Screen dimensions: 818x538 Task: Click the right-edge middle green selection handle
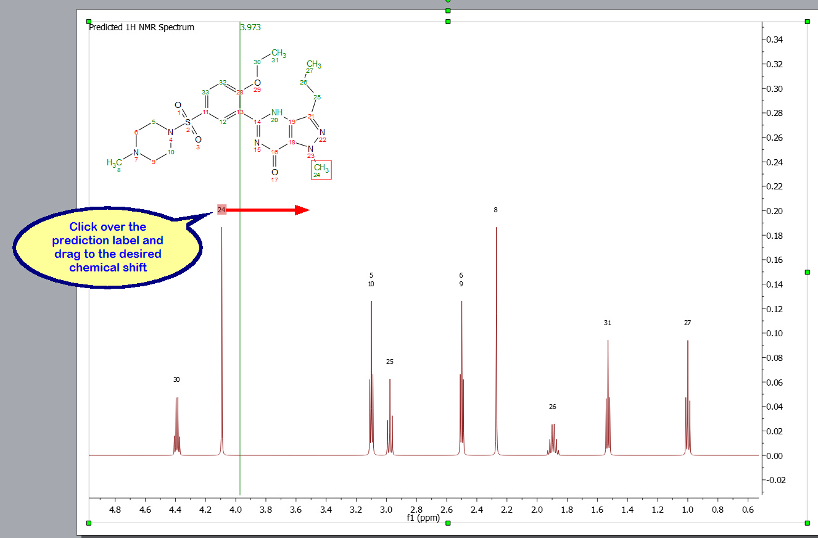[807, 272]
